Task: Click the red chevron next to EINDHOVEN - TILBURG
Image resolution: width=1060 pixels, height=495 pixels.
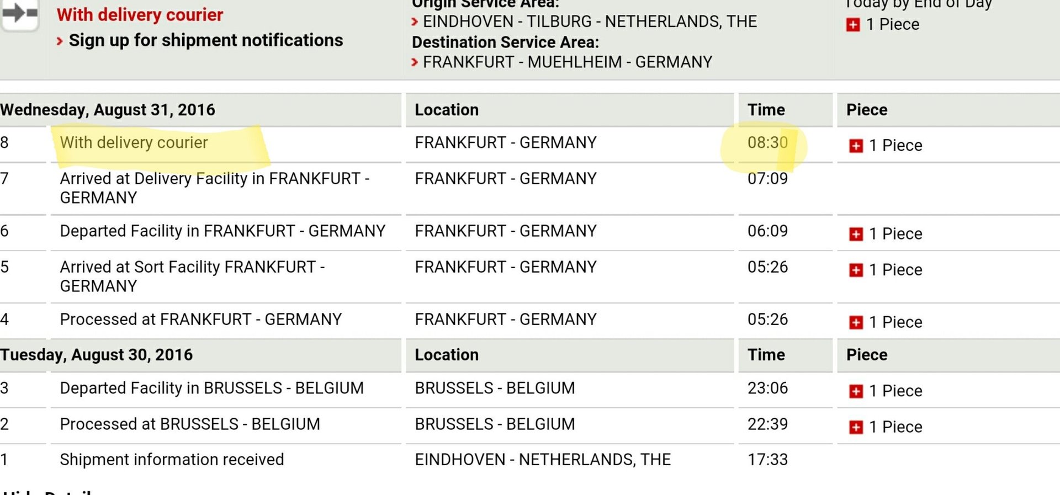Action: tap(415, 22)
